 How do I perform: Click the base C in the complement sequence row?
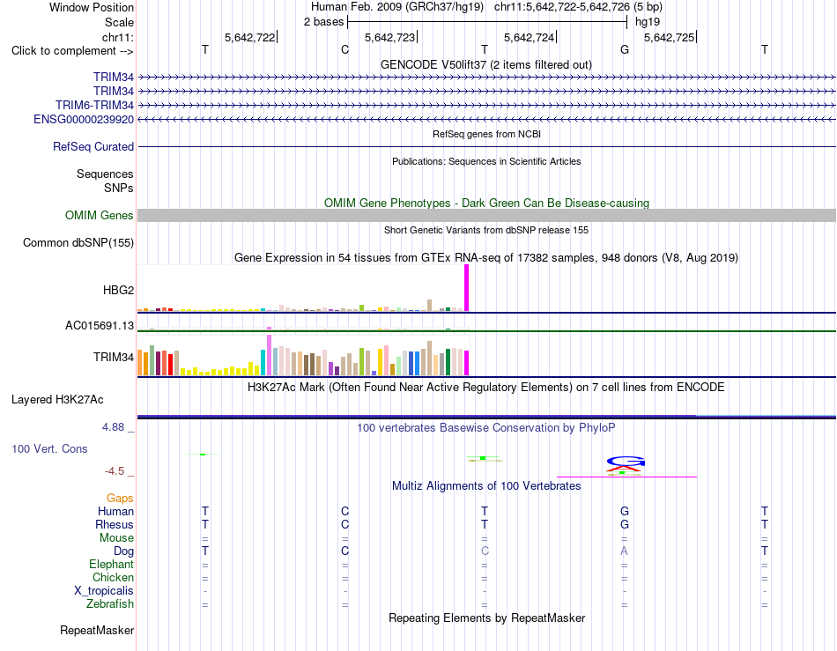344,49
